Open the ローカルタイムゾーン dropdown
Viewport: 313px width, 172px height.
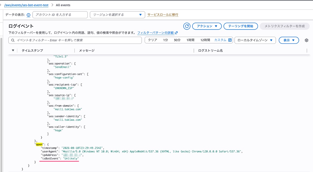(x=255, y=40)
